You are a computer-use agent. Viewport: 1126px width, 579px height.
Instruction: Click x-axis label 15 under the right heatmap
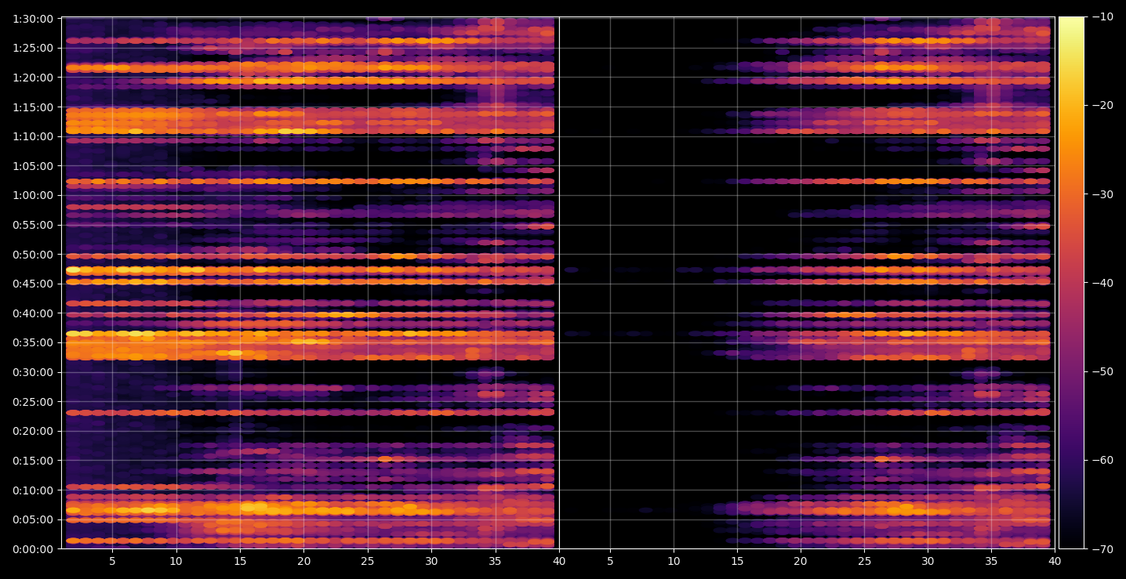tap(737, 562)
